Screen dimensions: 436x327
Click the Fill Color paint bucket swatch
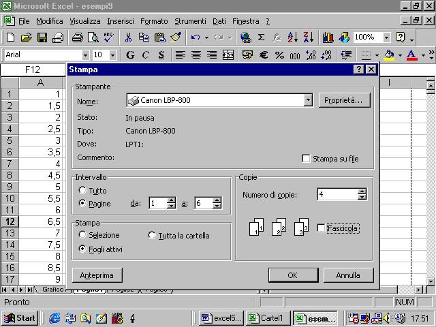(x=389, y=55)
